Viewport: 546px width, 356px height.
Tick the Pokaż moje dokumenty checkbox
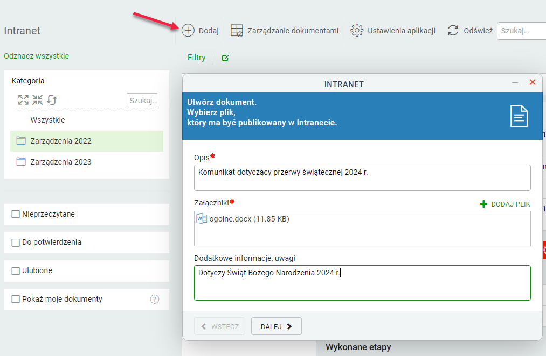tap(16, 299)
